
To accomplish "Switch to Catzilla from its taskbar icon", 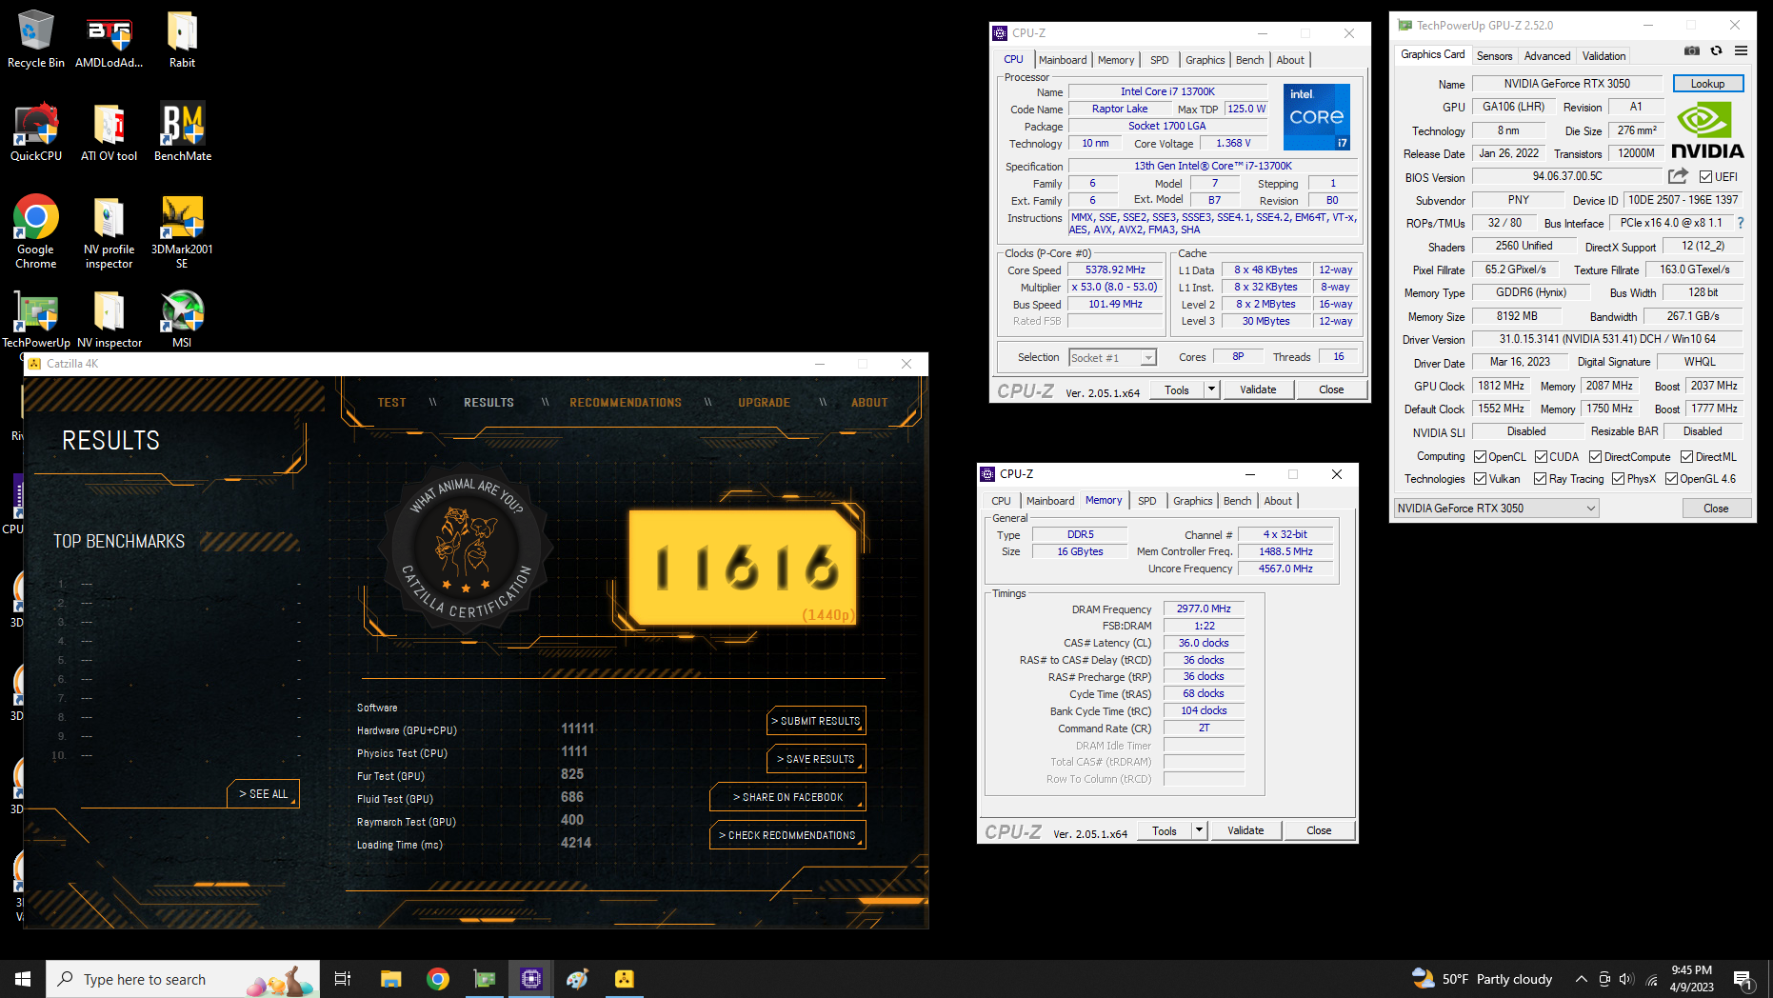I will pyautogui.click(x=625, y=979).
